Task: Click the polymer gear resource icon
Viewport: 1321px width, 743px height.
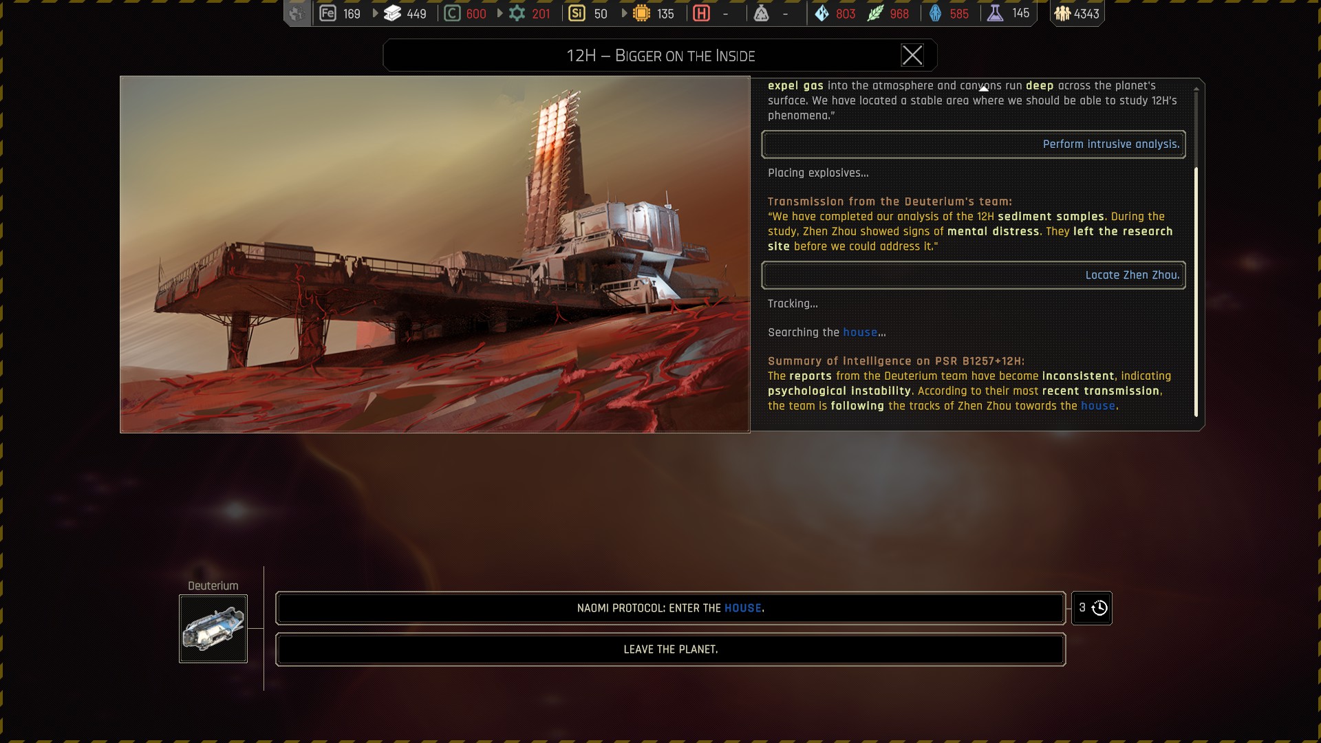Action: click(517, 13)
